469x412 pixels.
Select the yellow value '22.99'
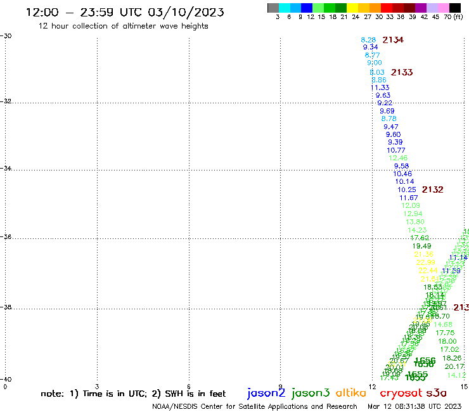[426, 262]
